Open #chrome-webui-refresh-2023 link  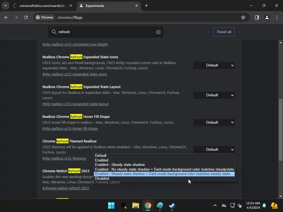pyautogui.click(x=66, y=188)
